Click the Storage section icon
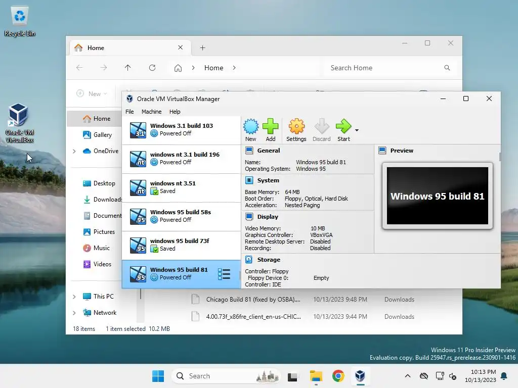 tap(249, 260)
